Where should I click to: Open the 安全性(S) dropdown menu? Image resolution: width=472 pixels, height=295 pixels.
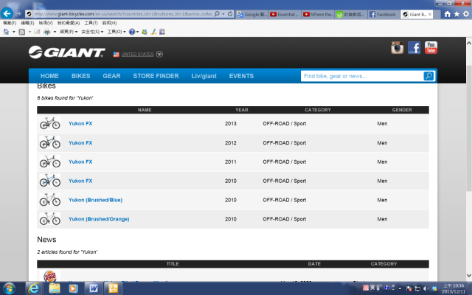tap(92, 32)
